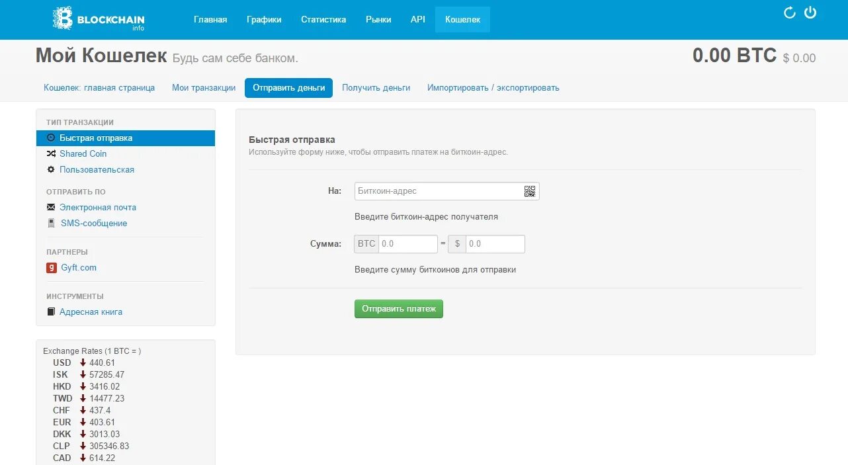This screenshot has height=465, width=848.
Task: Click the envelope icon for Электронная почта
Action: click(51, 207)
